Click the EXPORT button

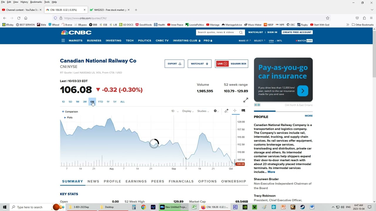174,64
